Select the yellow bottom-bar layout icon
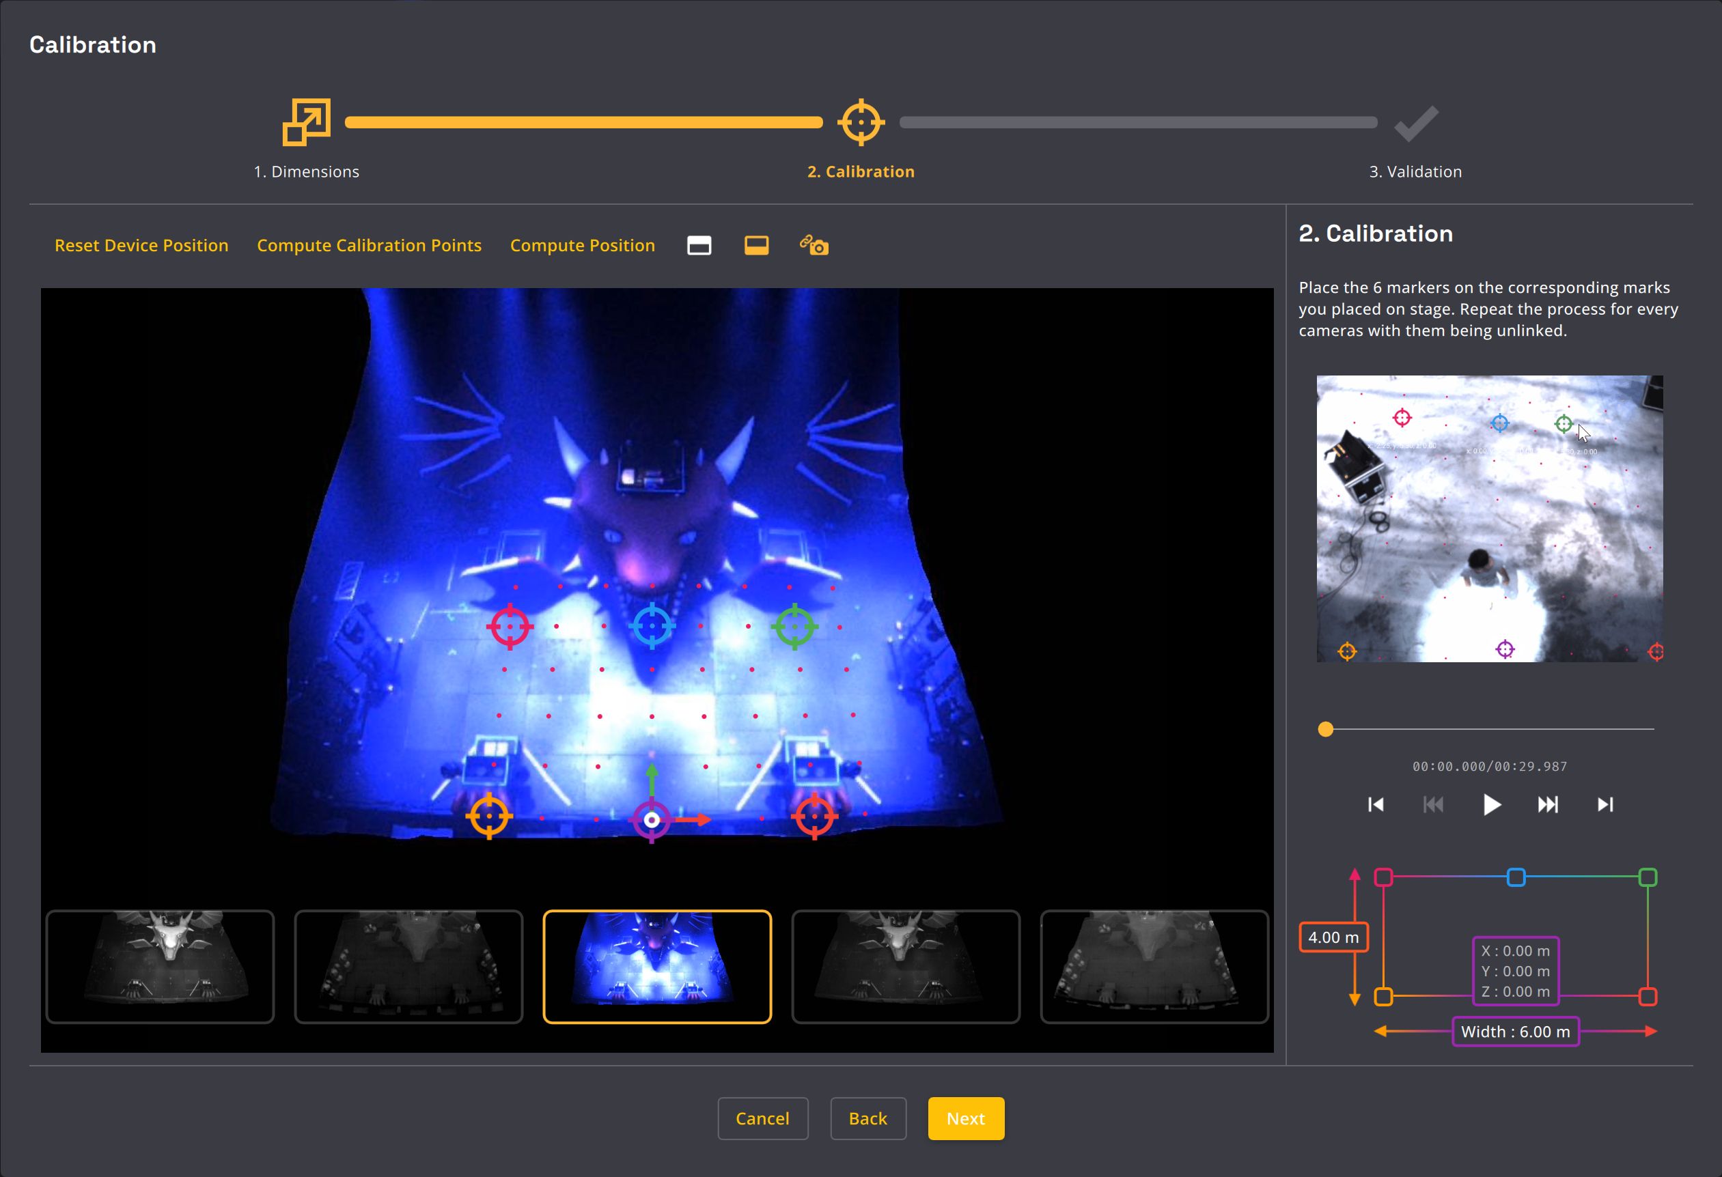This screenshot has width=1722, height=1177. pyautogui.click(x=755, y=245)
